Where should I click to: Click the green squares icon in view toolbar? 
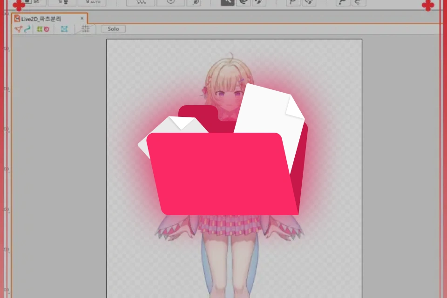click(40, 29)
